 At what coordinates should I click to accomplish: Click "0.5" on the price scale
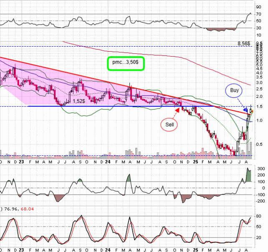point(259,145)
